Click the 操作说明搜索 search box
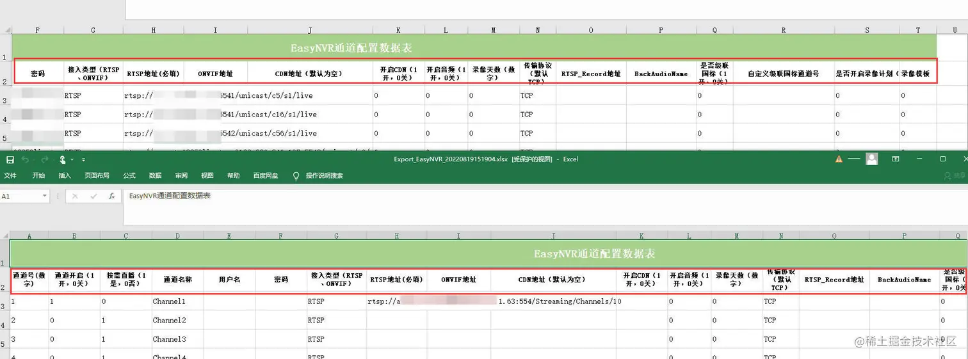The width and height of the screenshot is (968, 359). (x=324, y=175)
